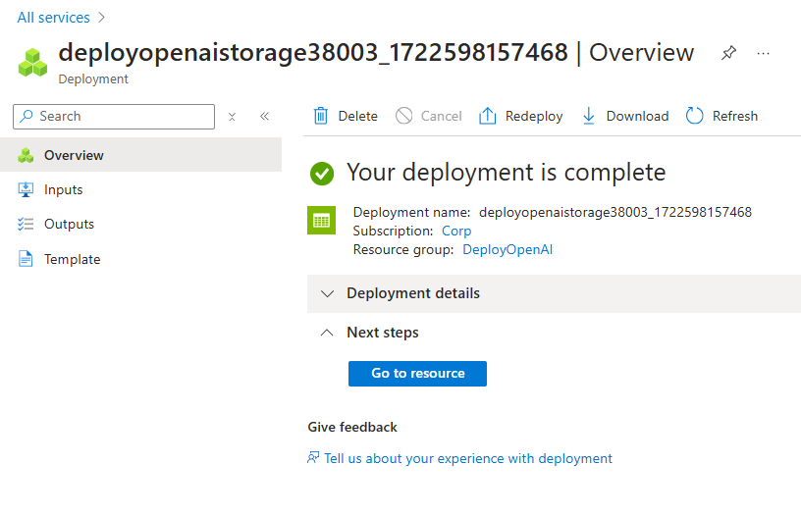
Task: Click the breadcrumb chevron after All services
Action: 102,18
